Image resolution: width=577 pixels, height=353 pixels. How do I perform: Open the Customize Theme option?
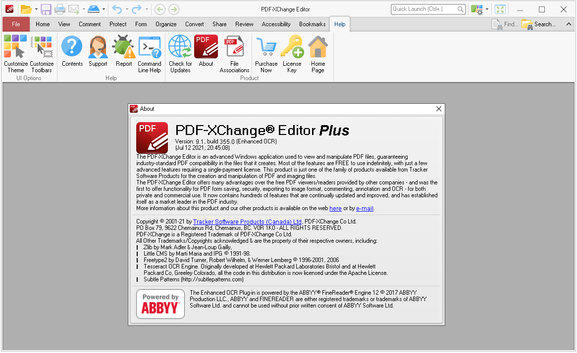(x=15, y=53)
